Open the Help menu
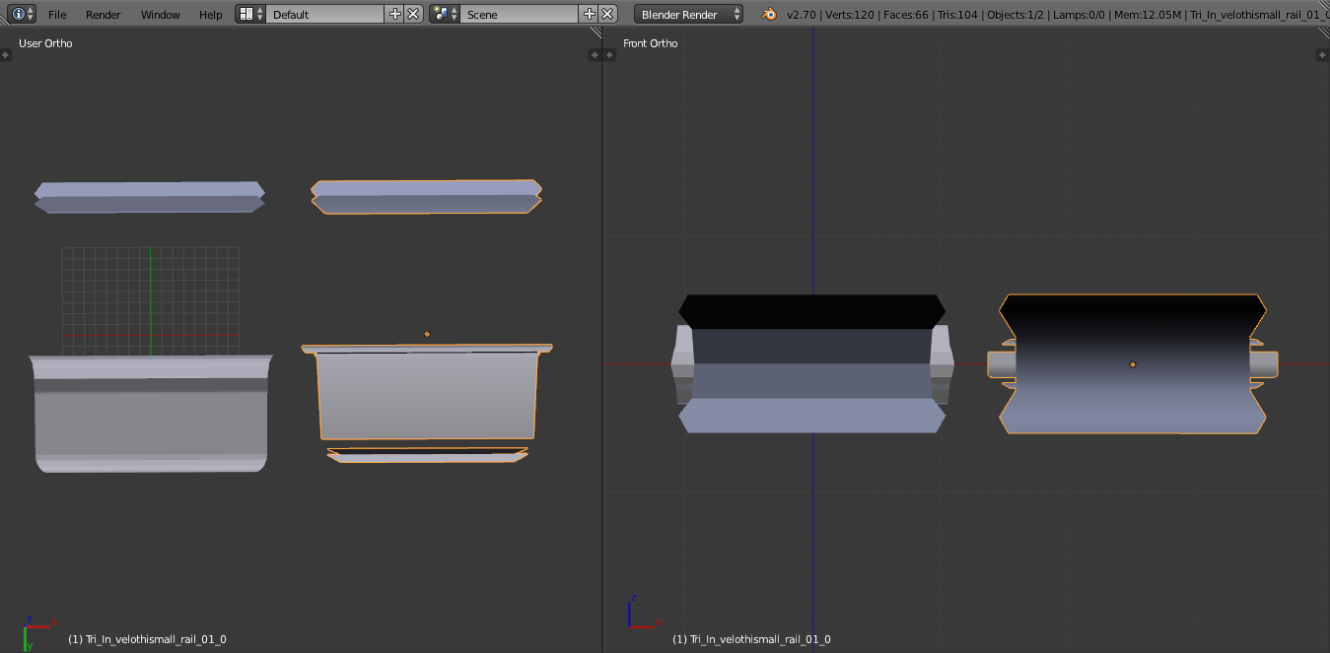Viewport: 1330px width, 653px height. (x=210, y=15)
